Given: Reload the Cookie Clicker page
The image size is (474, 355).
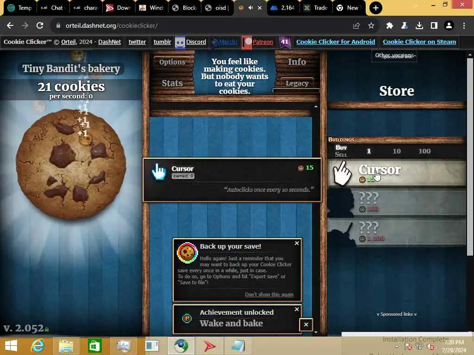Looking at the screenshot, I should (40, 26).
